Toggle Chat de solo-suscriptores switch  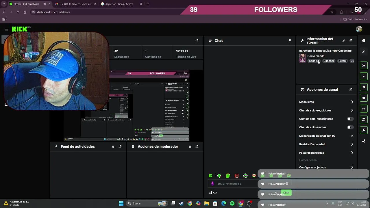[x=350, y=119]
